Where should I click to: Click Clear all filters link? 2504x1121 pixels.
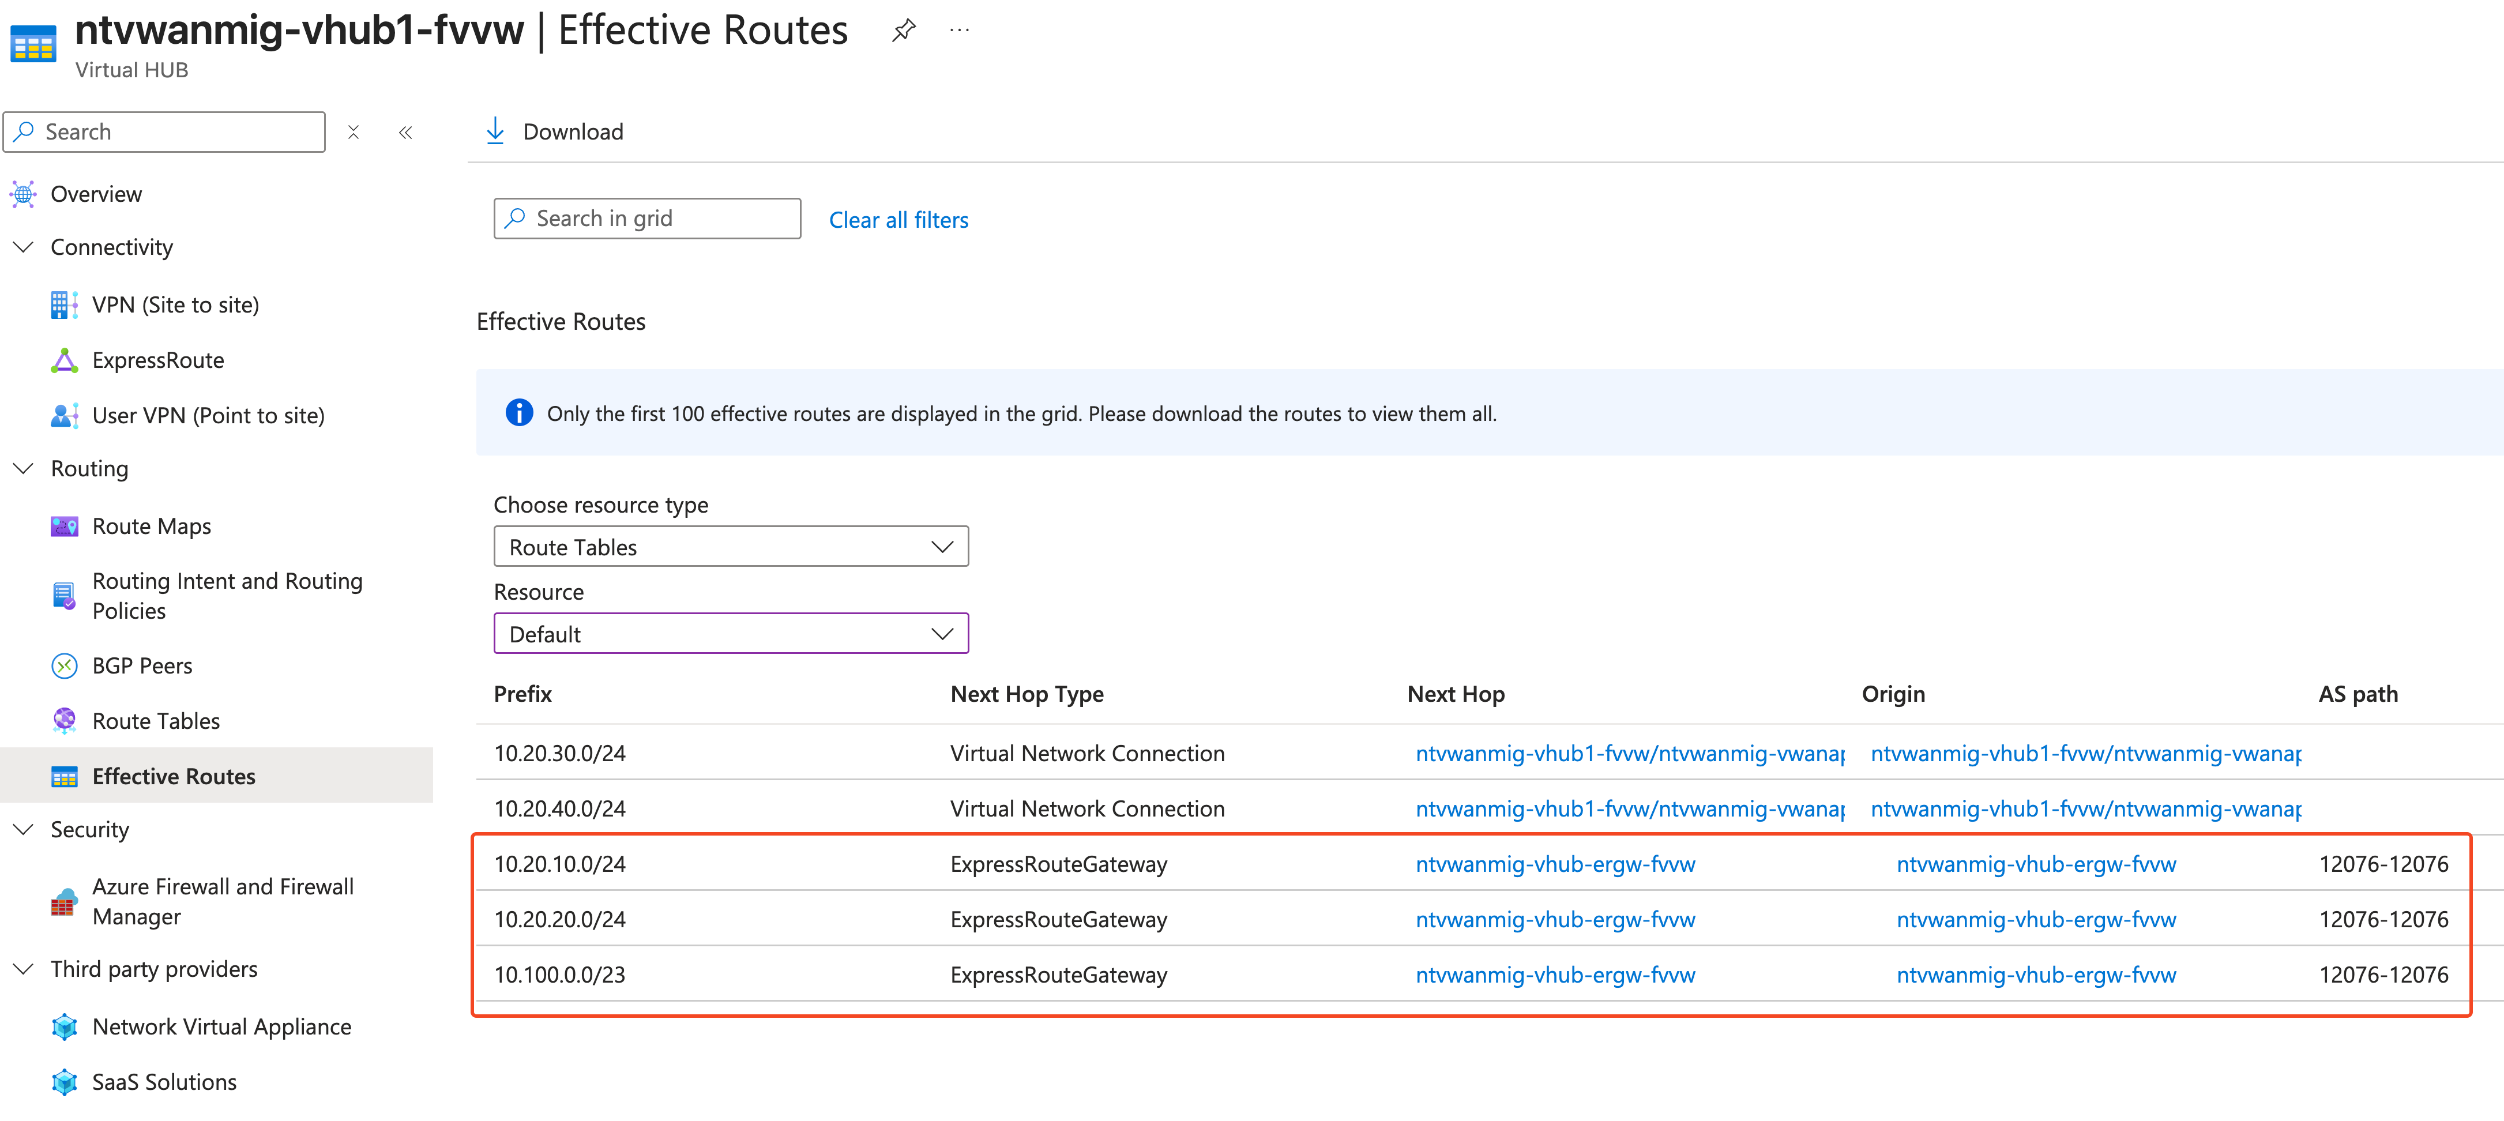[x=899, y=221]
